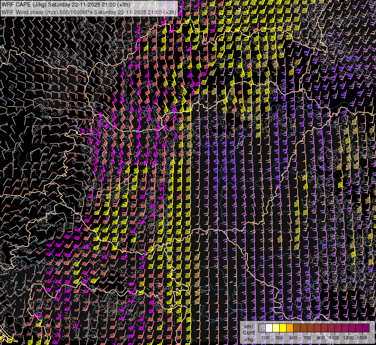Click the 700 label under the color scale

pos(307,338)
